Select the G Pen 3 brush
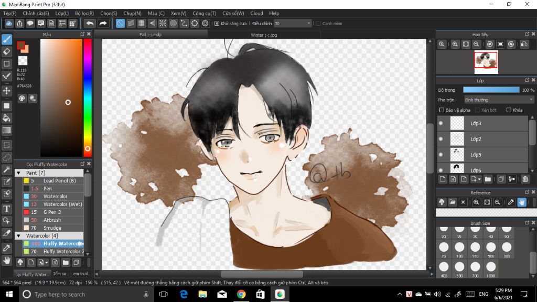 [53, 212]
